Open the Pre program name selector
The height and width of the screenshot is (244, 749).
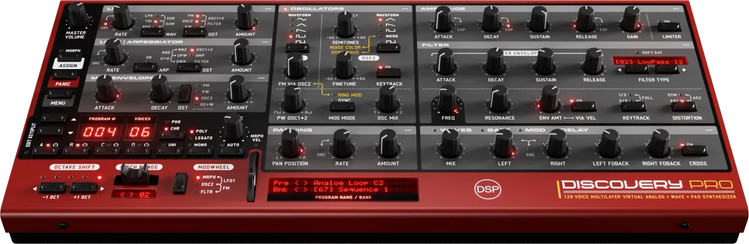pos(343,183)
